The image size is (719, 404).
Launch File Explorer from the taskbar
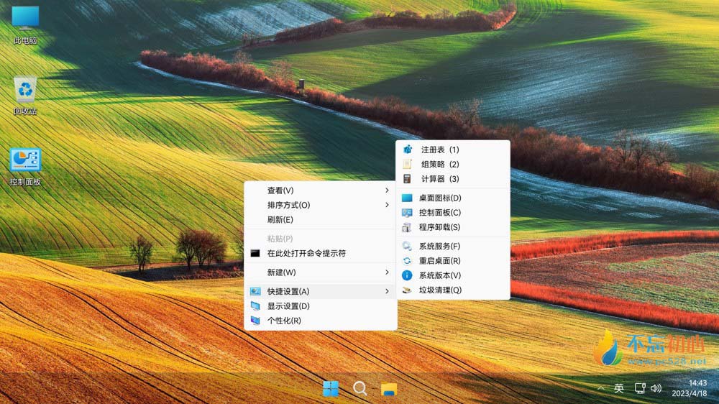pos(389,389)
